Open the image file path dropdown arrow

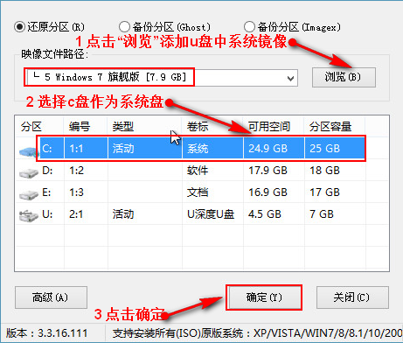point(290,78)
